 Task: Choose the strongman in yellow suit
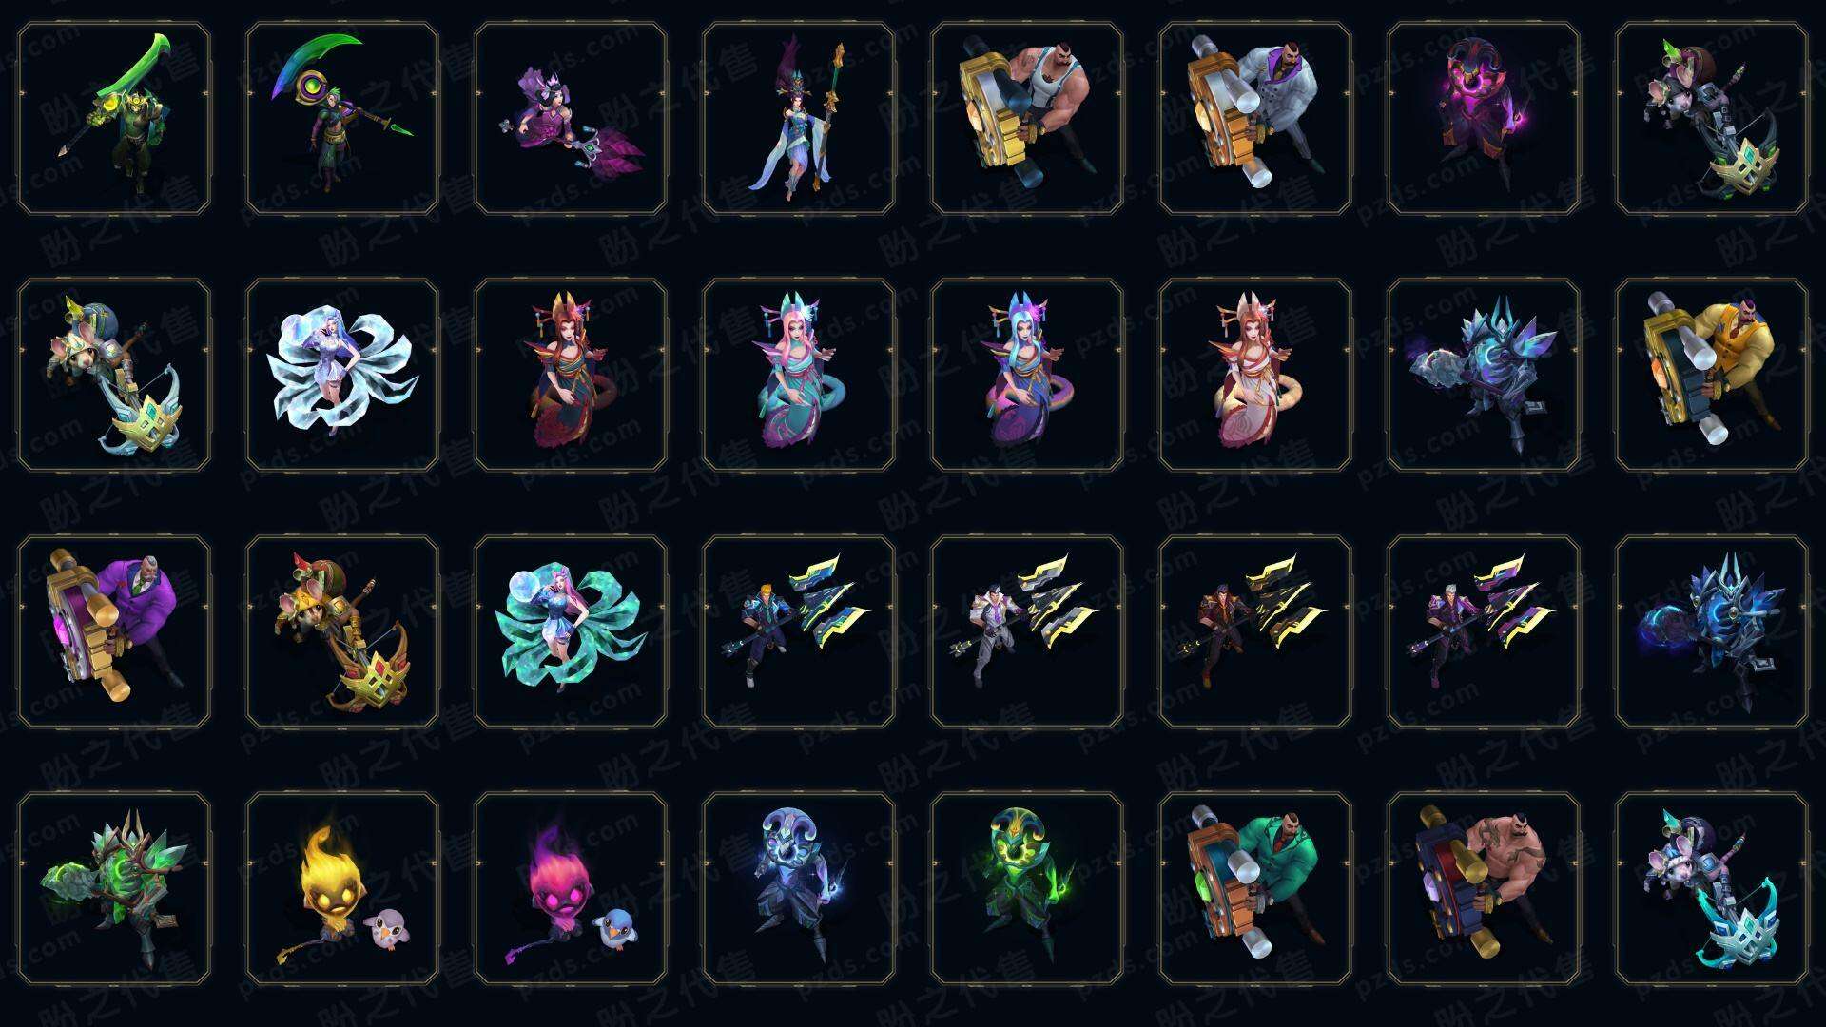(1712, 375)
